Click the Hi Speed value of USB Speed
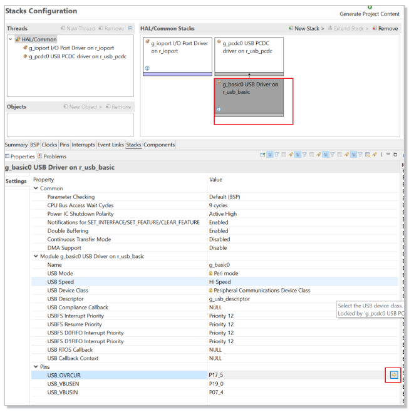 (220, 282)
